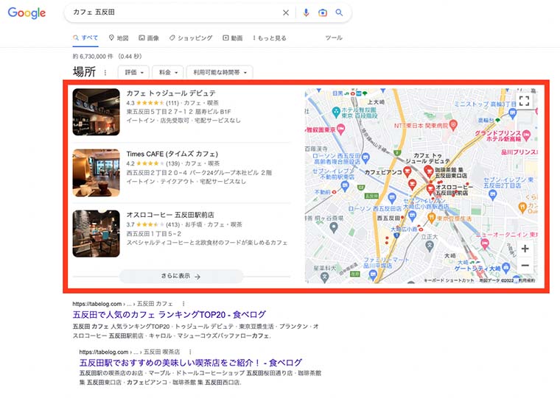
Task: Open the オスロコーヒー 五反田駅前店 listing title
Action: [x=170, y=215]
